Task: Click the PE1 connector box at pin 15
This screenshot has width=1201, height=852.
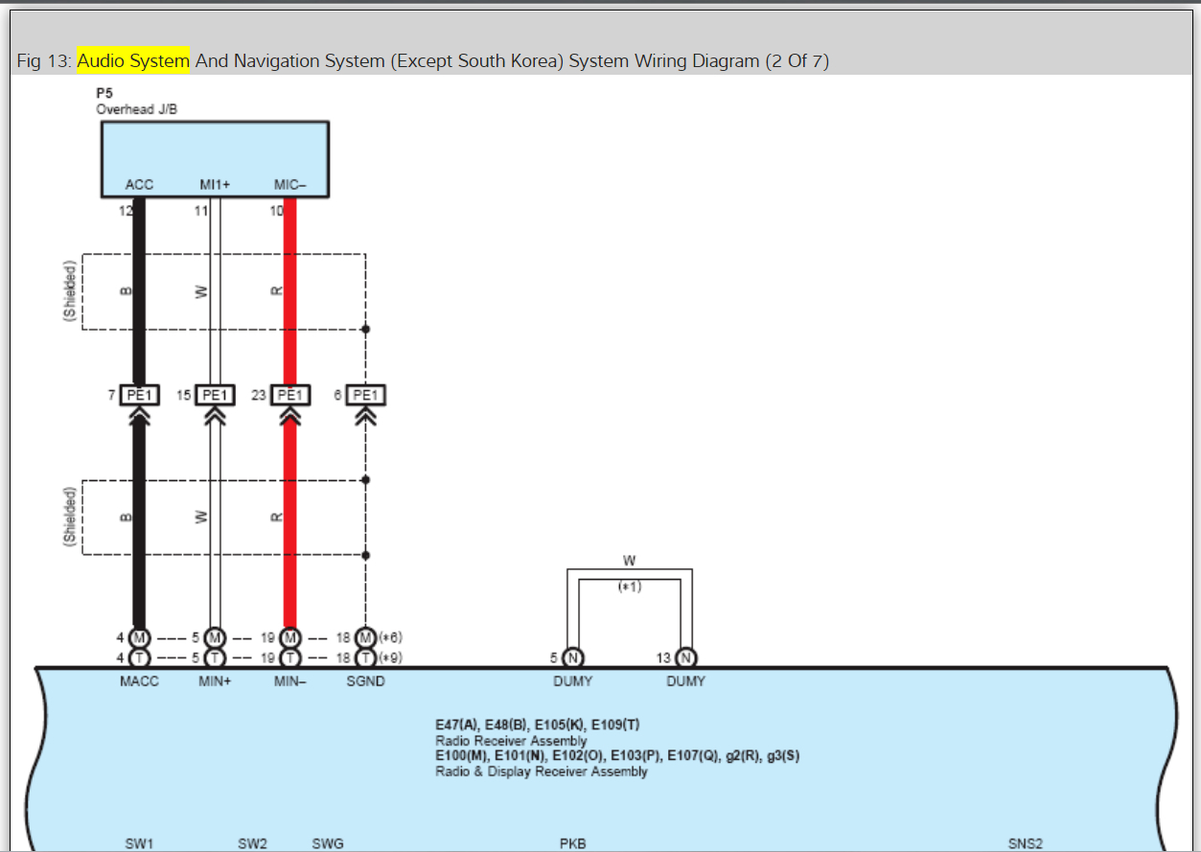Action: point(215,395)
